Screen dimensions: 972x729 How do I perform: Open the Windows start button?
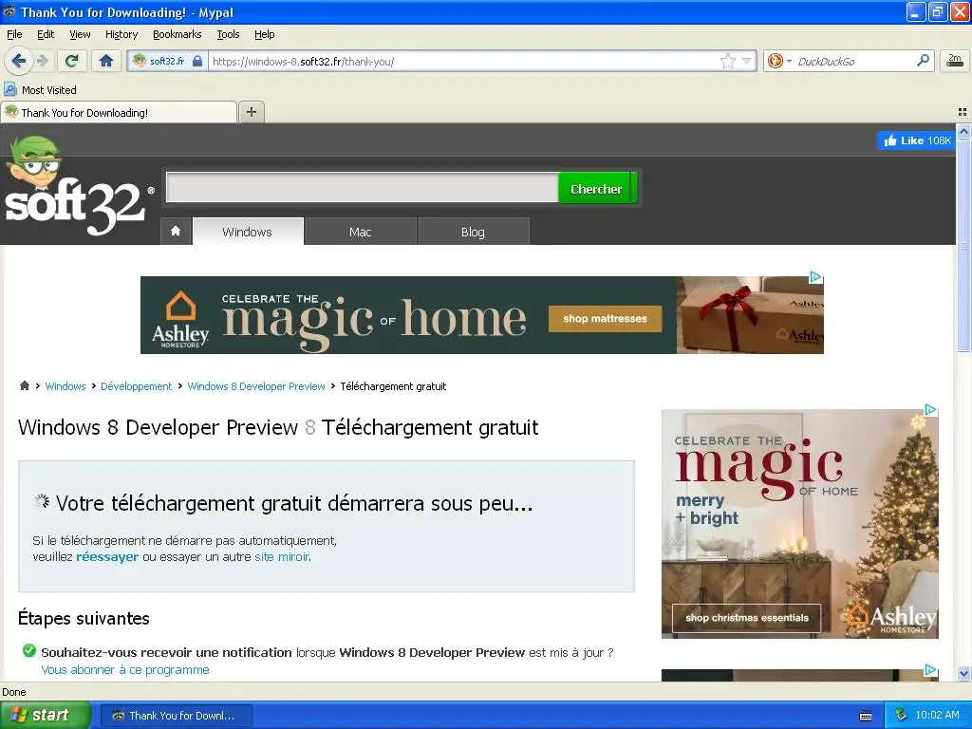click(x=45, y=715)
